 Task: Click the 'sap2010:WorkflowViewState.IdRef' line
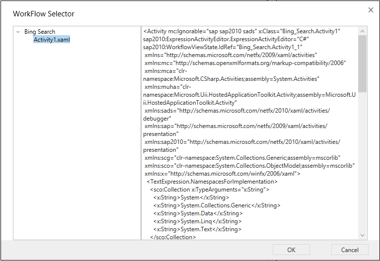pos(223,47)
